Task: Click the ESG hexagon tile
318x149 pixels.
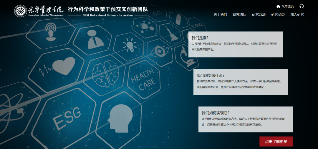Action: (67, 117)
